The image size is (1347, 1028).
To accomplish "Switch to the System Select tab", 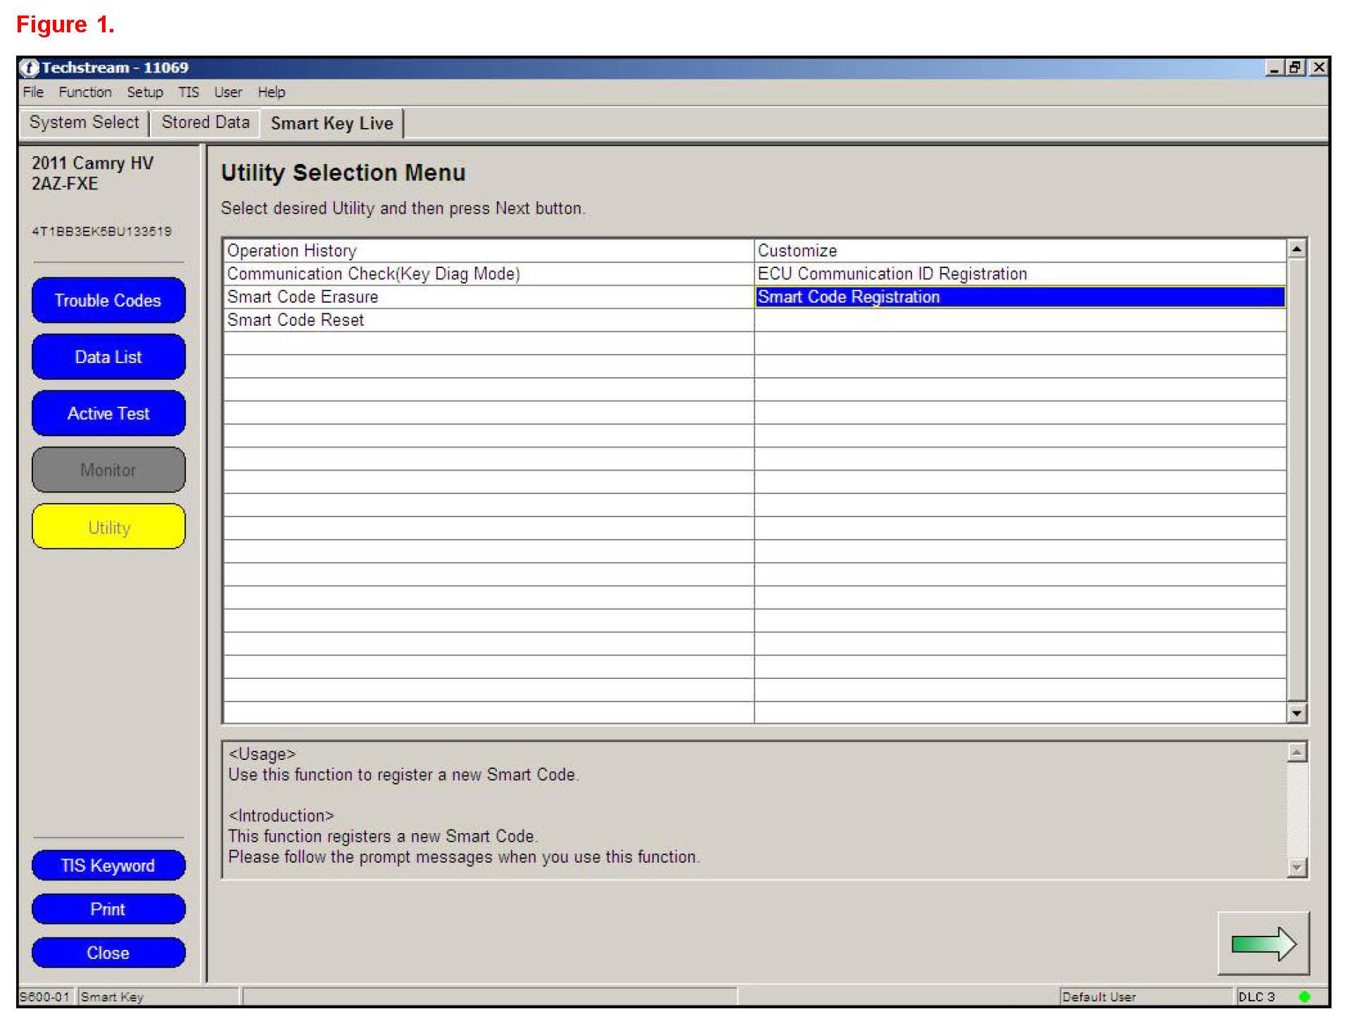I will click(x=84, y=122).
